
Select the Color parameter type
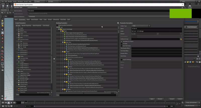click(x=22, y=34)
